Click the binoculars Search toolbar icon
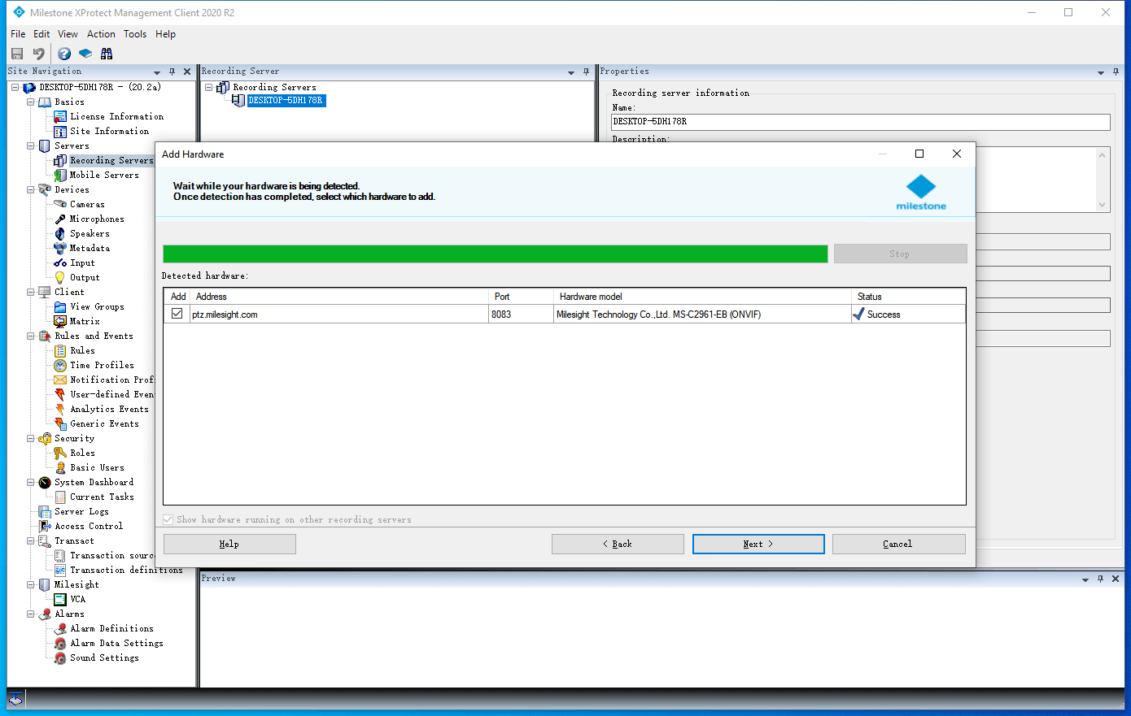Image resolution: width=1131 pixels, height=716 pixels. pyautogui.click(x=107, y=54)
